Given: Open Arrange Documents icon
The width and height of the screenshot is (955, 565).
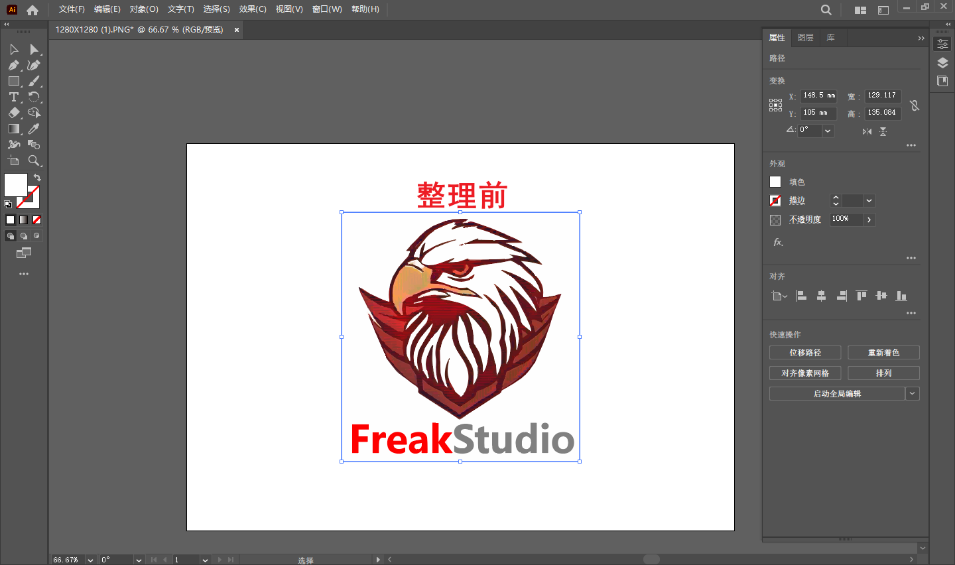Looking at the screenshot, I should [x=860, y=10].
